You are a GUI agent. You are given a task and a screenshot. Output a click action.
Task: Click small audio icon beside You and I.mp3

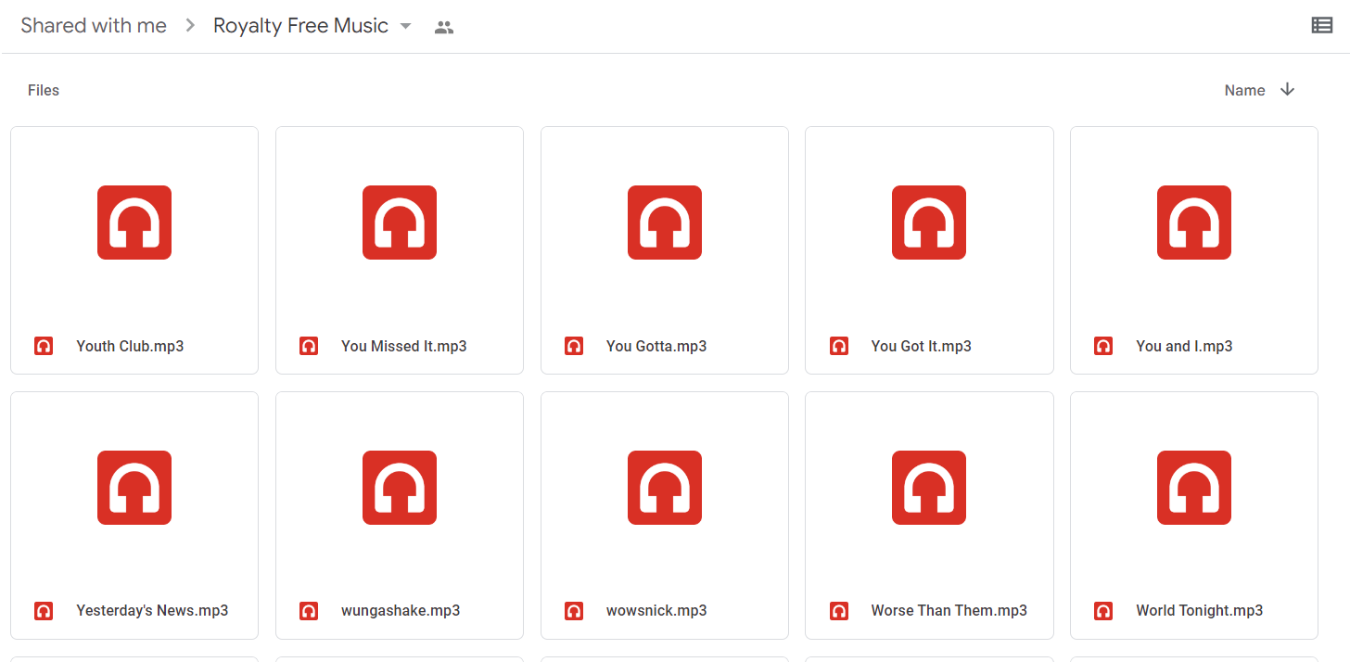pyautogui.click(x=1103, y=346)
